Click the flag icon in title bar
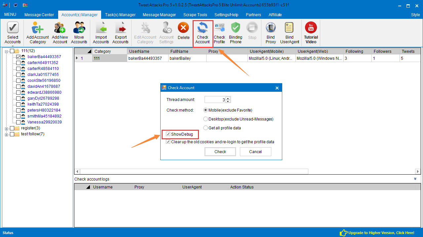Viewport: 423px width, 237px height. tap(25, 5)
